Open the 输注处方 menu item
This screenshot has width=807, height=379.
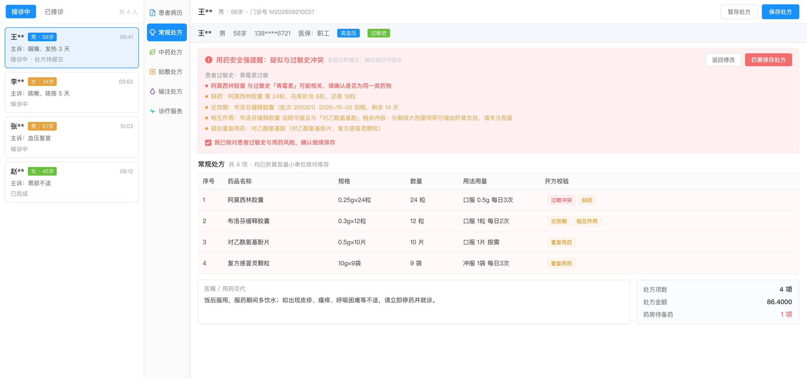(x=167, y=91)
